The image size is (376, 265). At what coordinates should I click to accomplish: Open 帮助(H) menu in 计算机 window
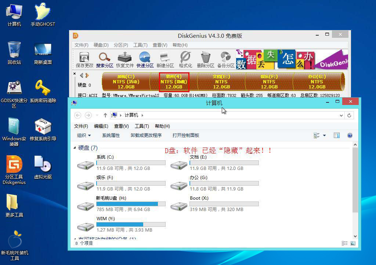click(162, 126)
